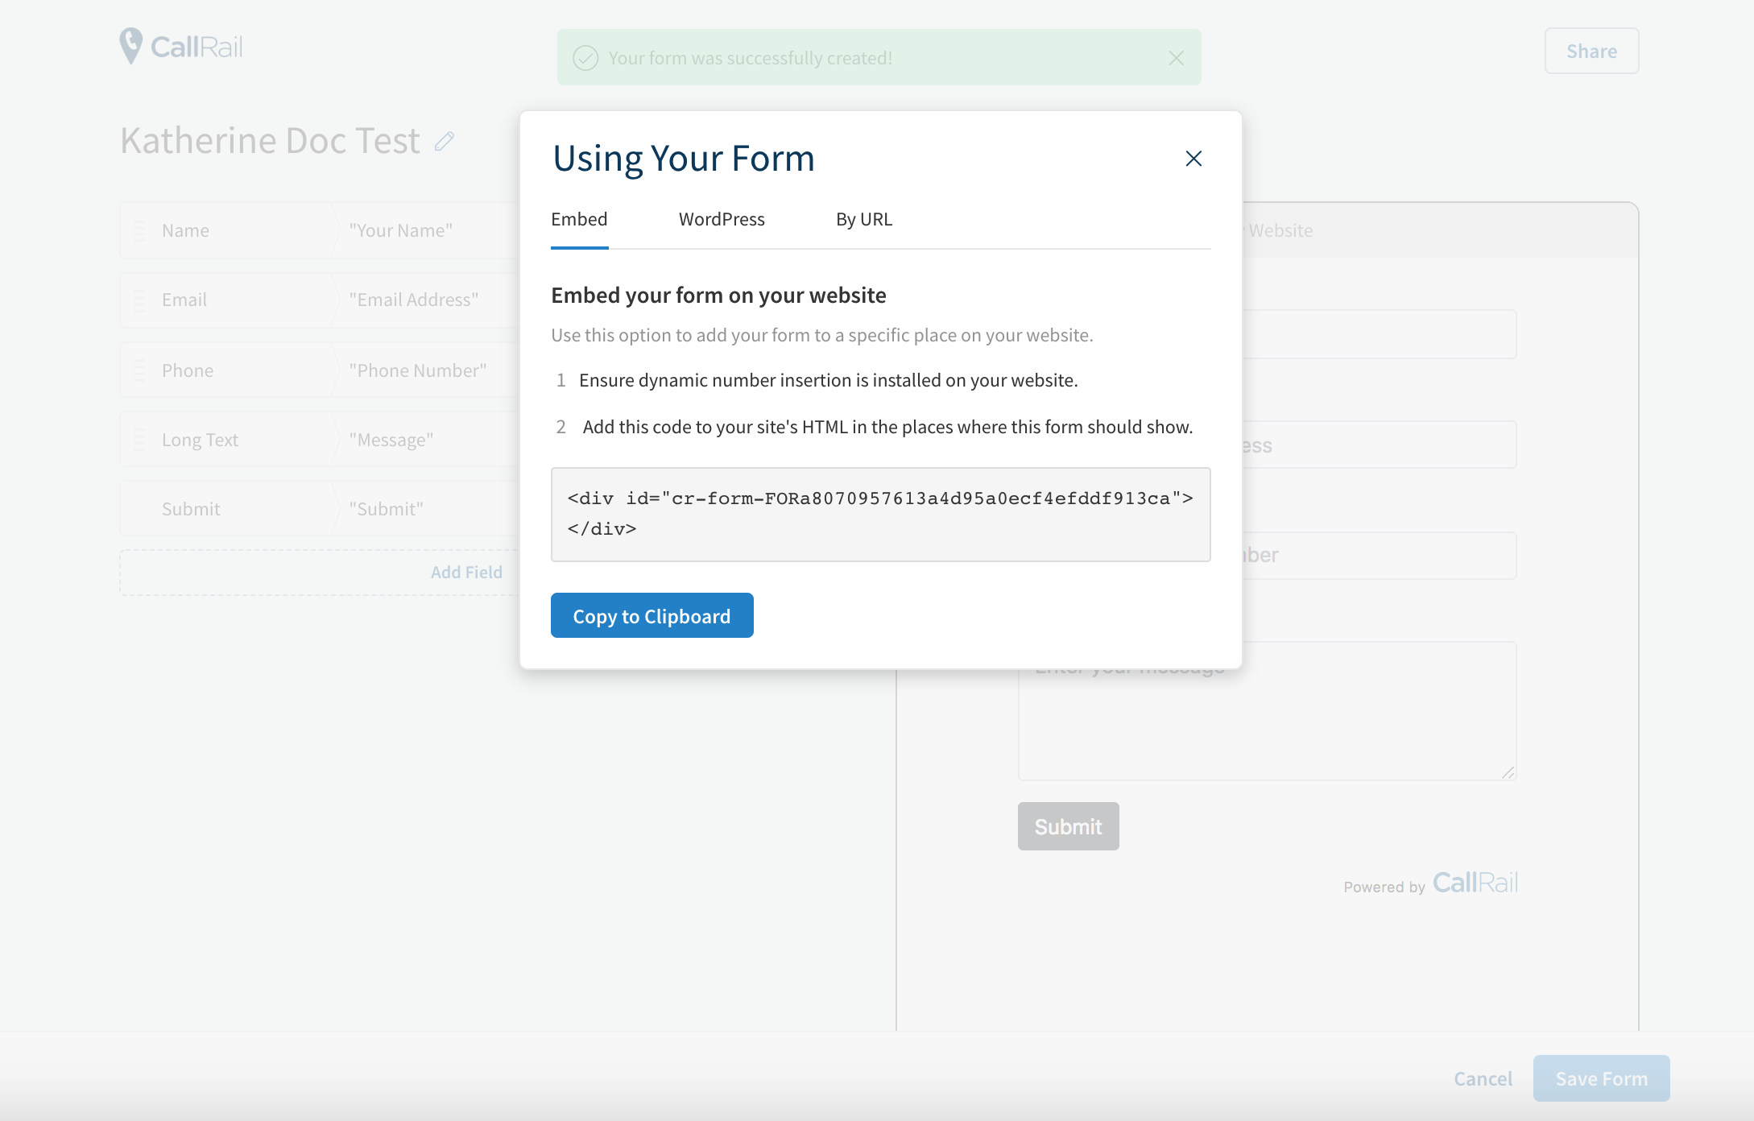This screenshot has width=1754, height=1121.
Task: Click the pencil icon beside the form title
Action: point(445,142)
